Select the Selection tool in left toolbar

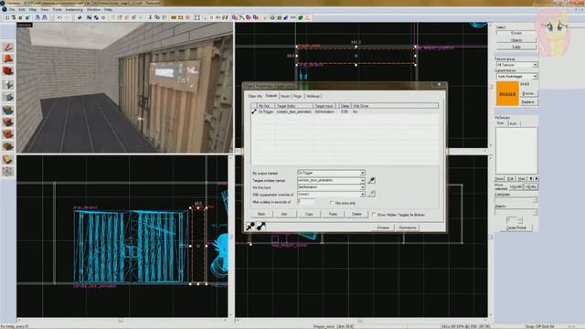[x=8, y=48]
